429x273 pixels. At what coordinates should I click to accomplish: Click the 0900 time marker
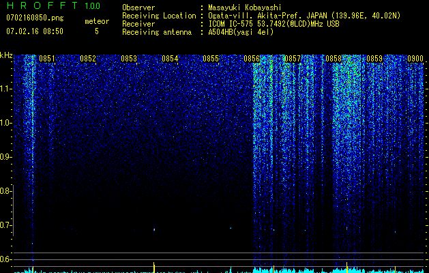415,59
